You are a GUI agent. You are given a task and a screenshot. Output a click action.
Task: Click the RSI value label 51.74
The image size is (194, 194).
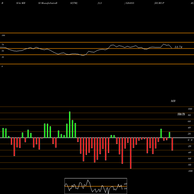coord(178,47)
